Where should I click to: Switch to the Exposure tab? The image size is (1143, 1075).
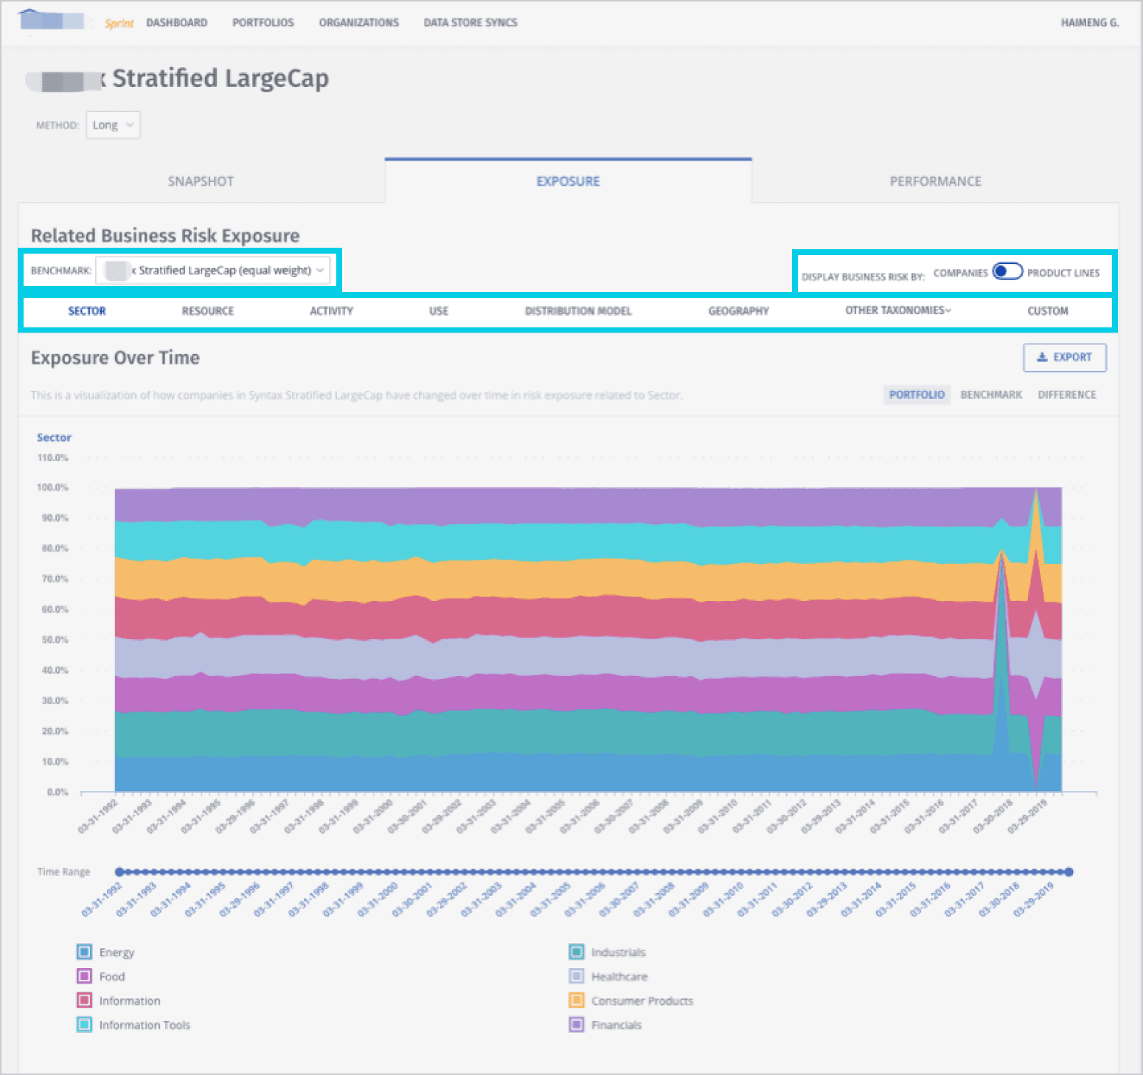(x=568, y=181)
